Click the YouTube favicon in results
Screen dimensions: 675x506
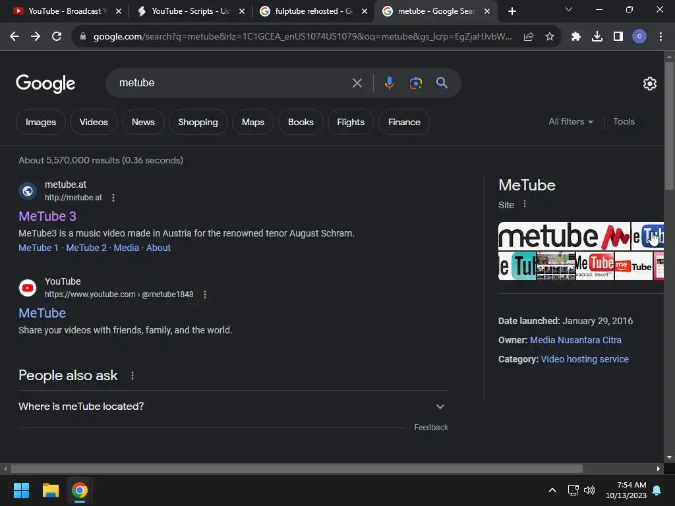(28, 288)
